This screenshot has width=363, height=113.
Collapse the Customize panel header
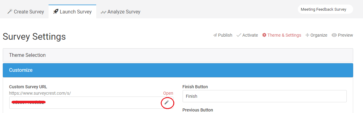(178, 70)
